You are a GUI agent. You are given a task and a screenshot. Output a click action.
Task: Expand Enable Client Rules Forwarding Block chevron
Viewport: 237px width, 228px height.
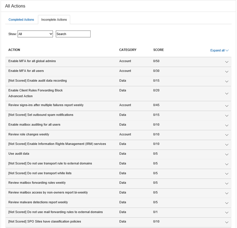(227, 93)
